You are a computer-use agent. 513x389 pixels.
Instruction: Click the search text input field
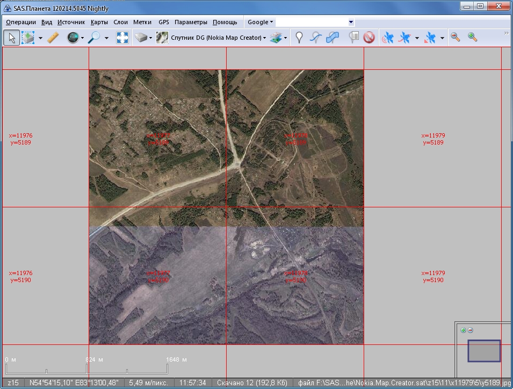click(x=312, y=23)
